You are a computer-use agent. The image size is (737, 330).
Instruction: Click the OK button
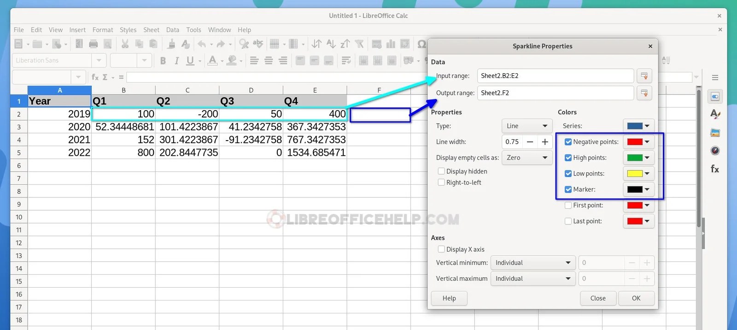pyautogui.click(x=636, y=298)
